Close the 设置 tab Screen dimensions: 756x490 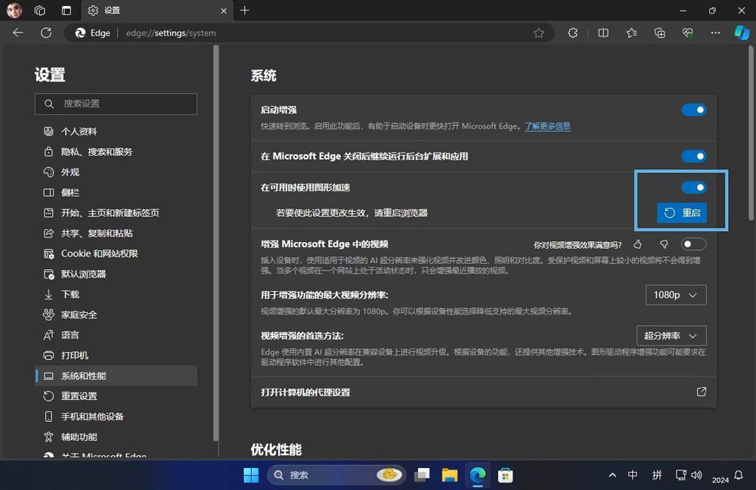coord(224,11)
